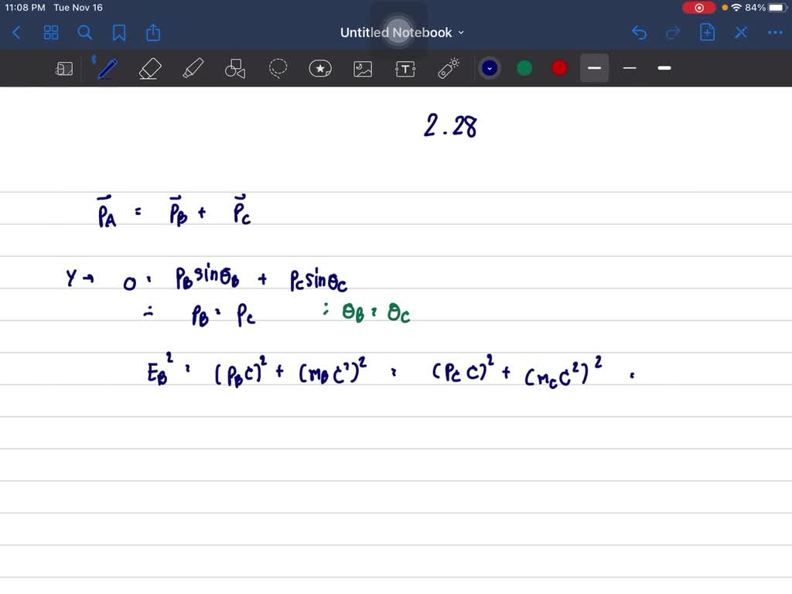This screenshot has width=792, height=594.
Task: Open the more options ellipsis menu
Action: tap(775, 32)
